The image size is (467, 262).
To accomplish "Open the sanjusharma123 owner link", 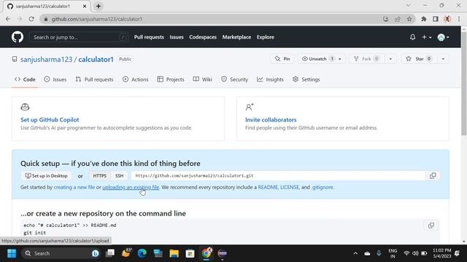I will click(x=46, y=60).
